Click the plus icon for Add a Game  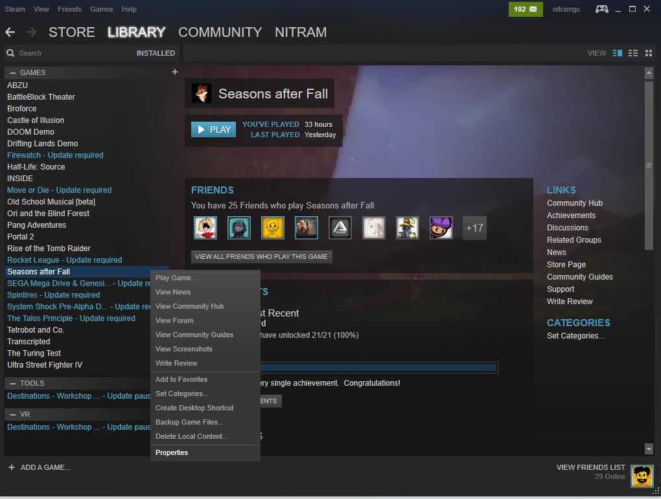pyautogui.click(x=12, y=467)
